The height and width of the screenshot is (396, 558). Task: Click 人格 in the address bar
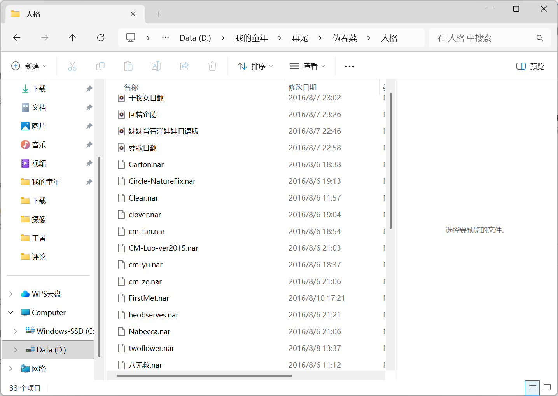[389, 38]
